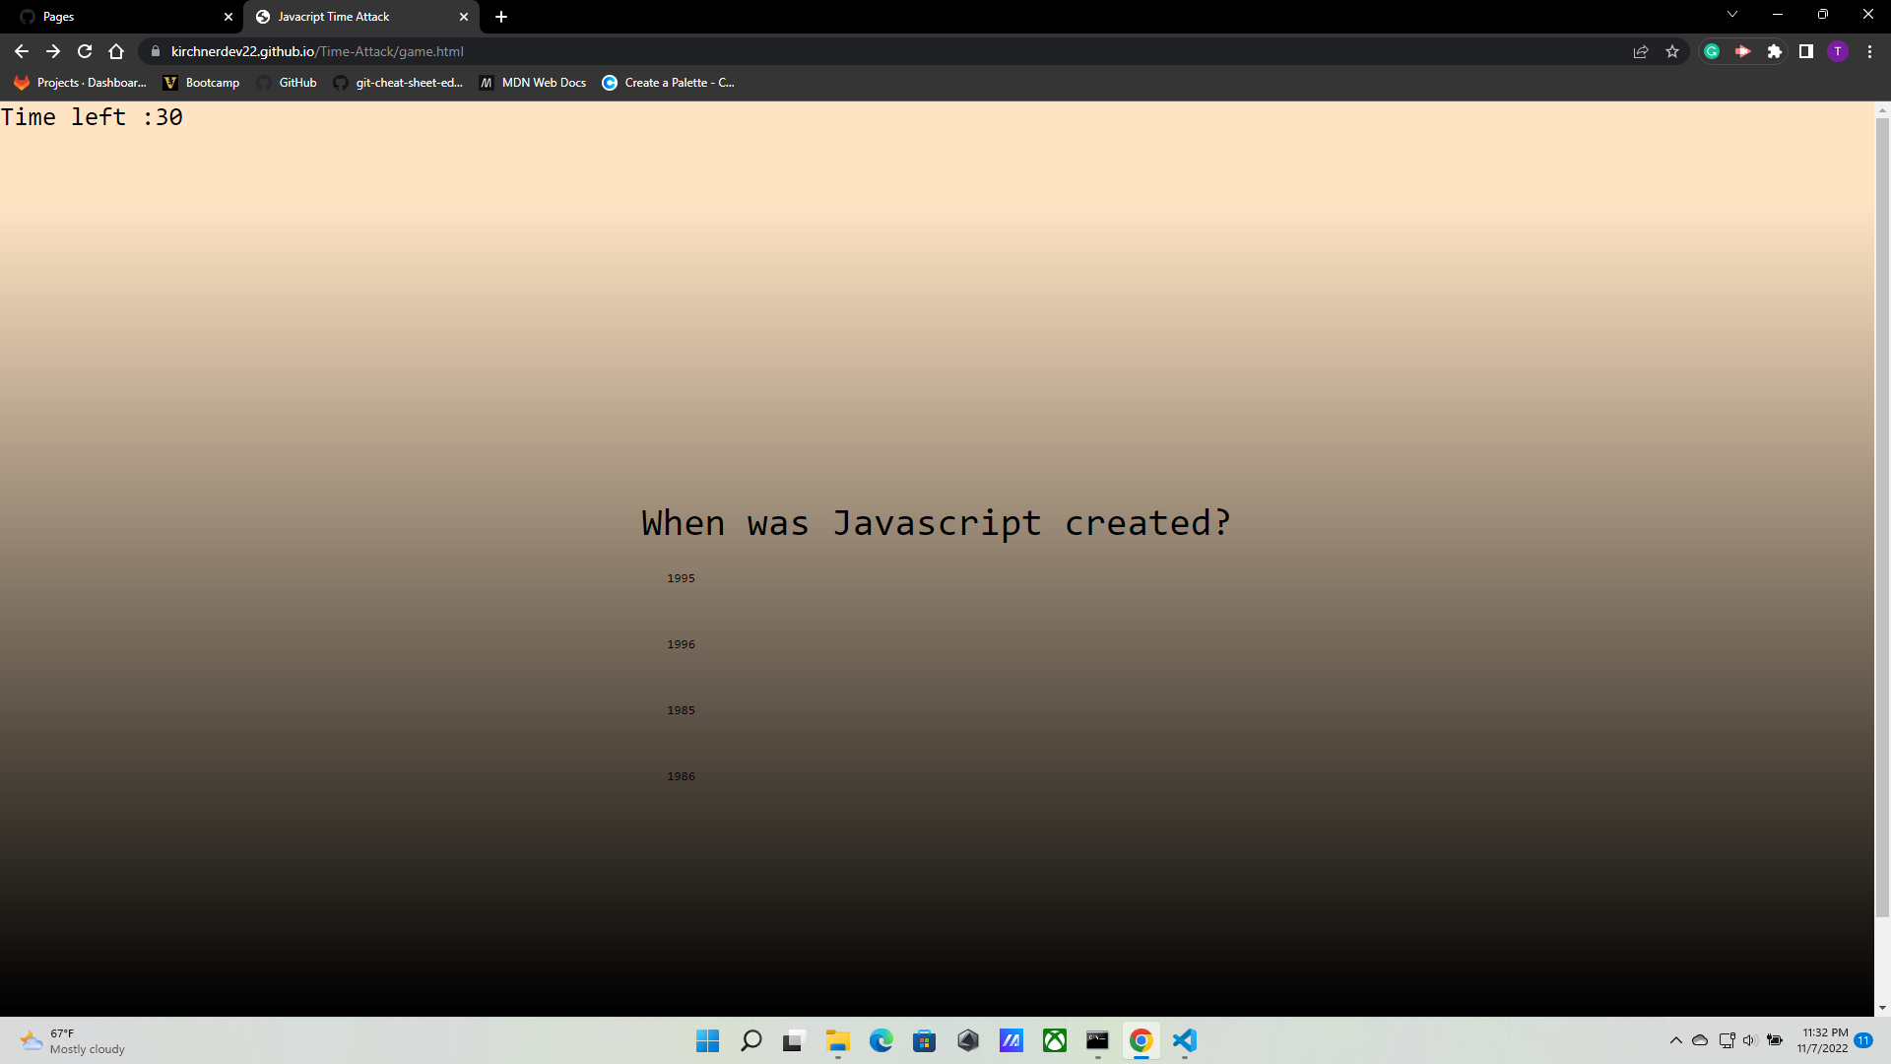Click the home icon in toolbar
Viewport: 1891px width, 1064px height.
[x=116, y=51]
